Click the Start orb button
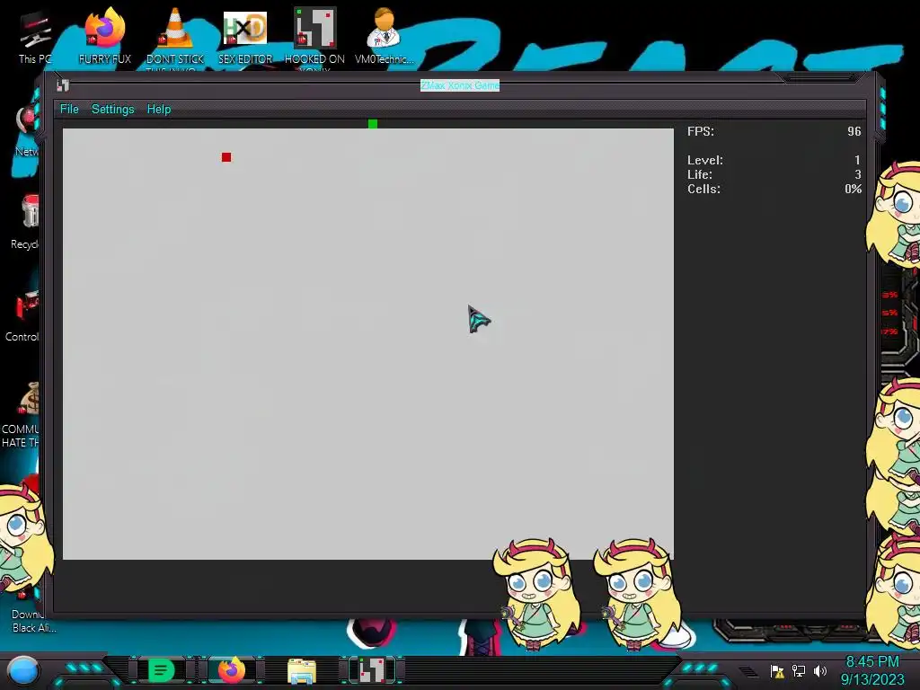920x690 pixels. coord(22,670)
